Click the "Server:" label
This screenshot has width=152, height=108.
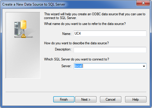click(x=66, y=66)
